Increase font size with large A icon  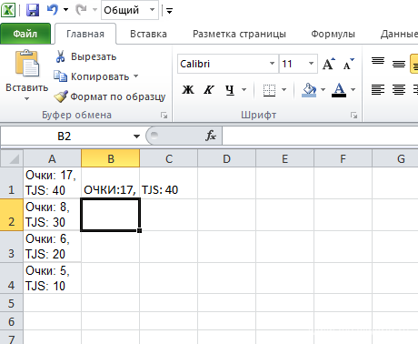(329, 64)
